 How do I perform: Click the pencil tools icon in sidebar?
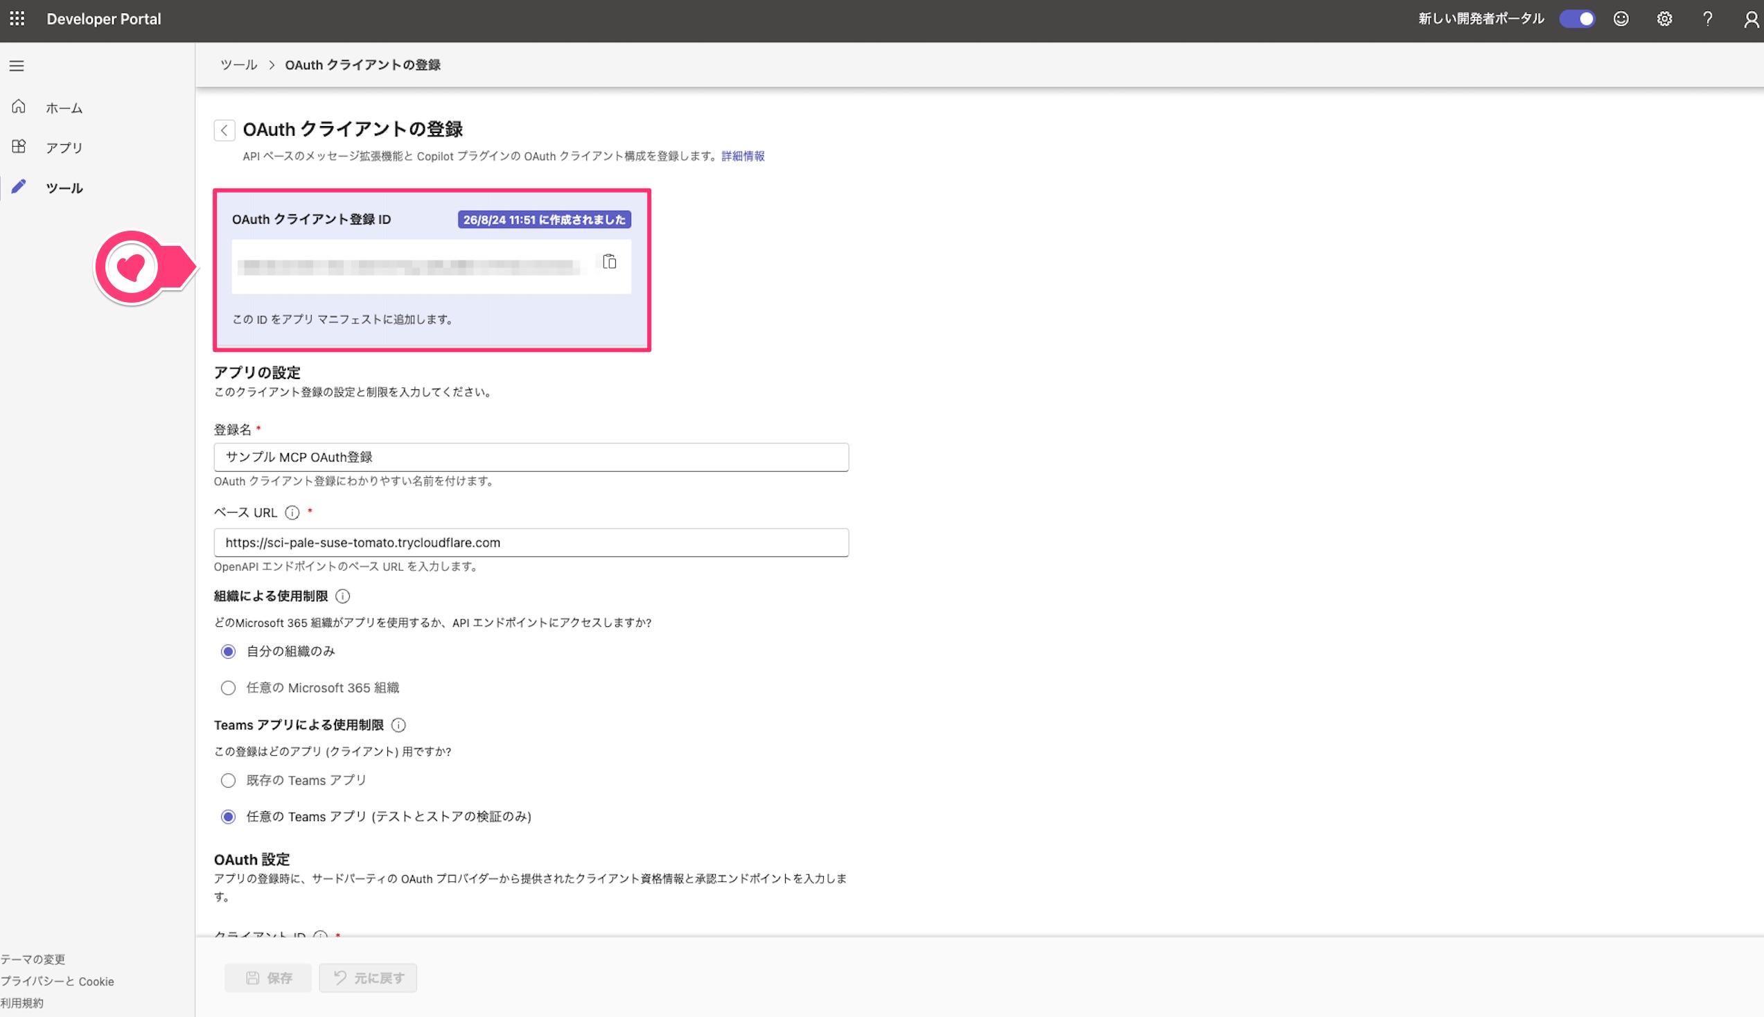point(19,186)
